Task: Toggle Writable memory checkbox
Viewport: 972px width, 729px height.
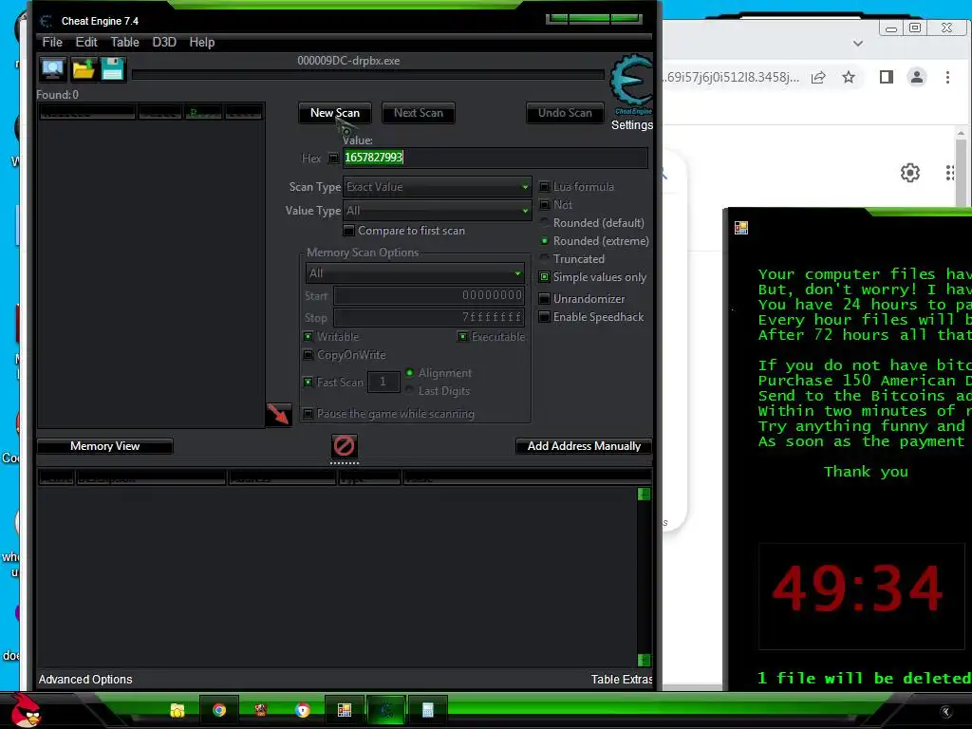Action: tap(308, 337)
